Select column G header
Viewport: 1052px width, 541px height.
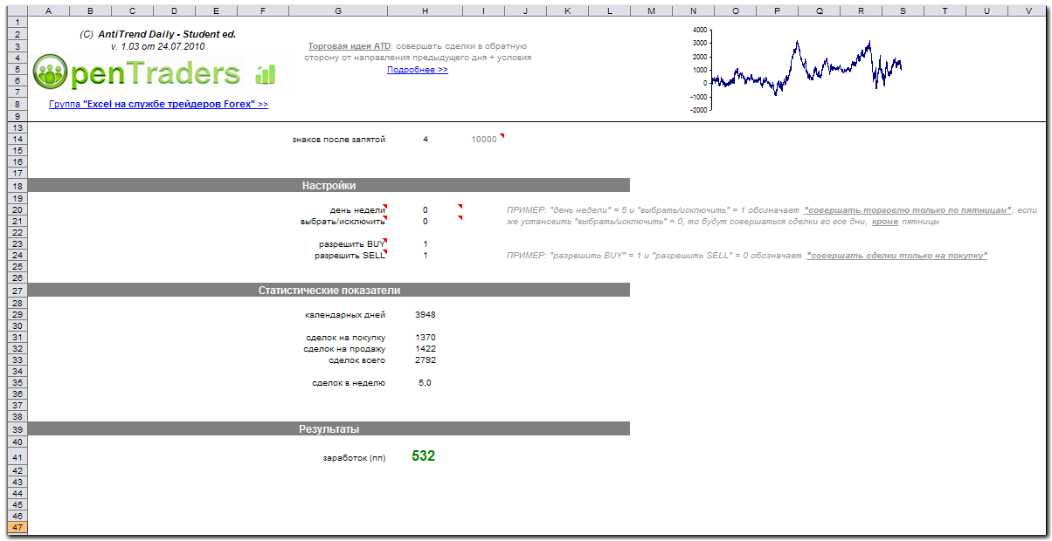pos(337,10)
